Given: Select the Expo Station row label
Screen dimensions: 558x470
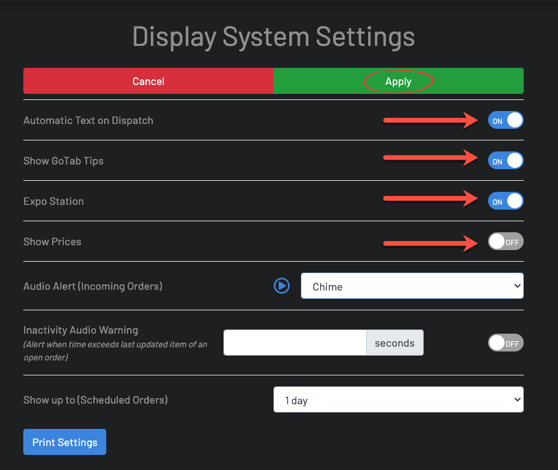Looking at the screenshot, I should 53,201.
